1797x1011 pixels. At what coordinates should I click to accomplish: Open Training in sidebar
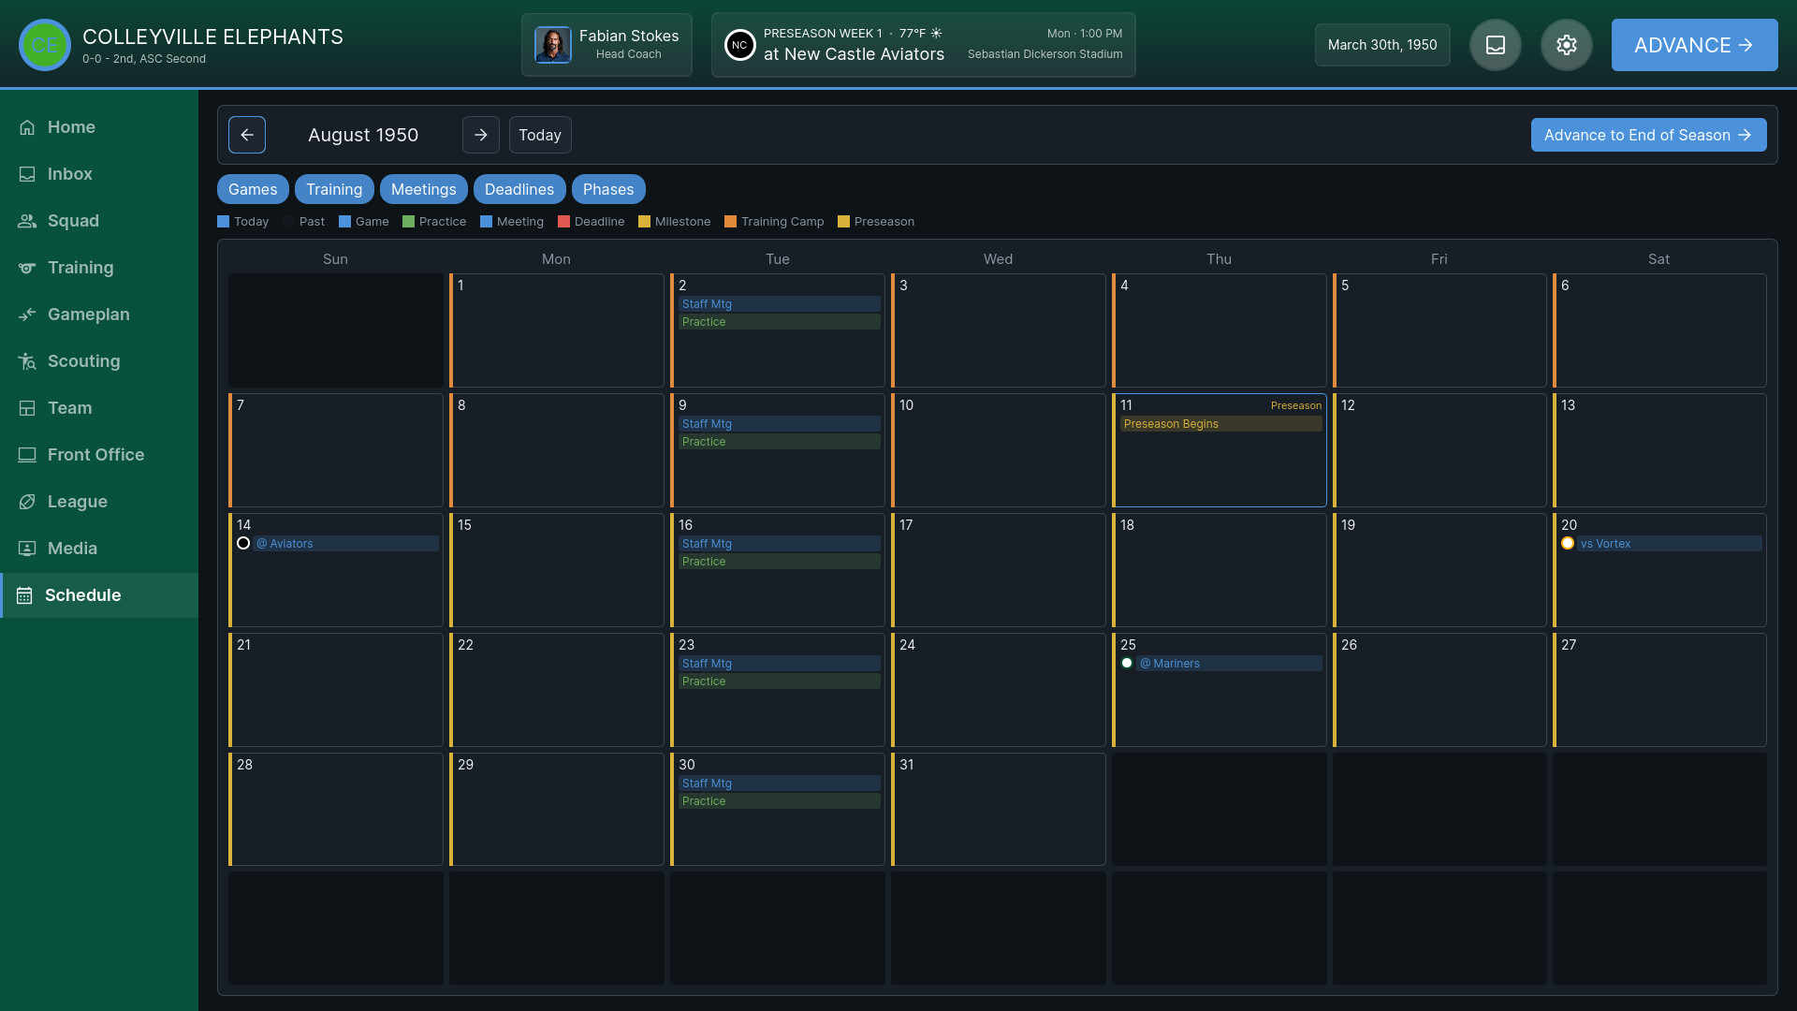pos(99,268)
